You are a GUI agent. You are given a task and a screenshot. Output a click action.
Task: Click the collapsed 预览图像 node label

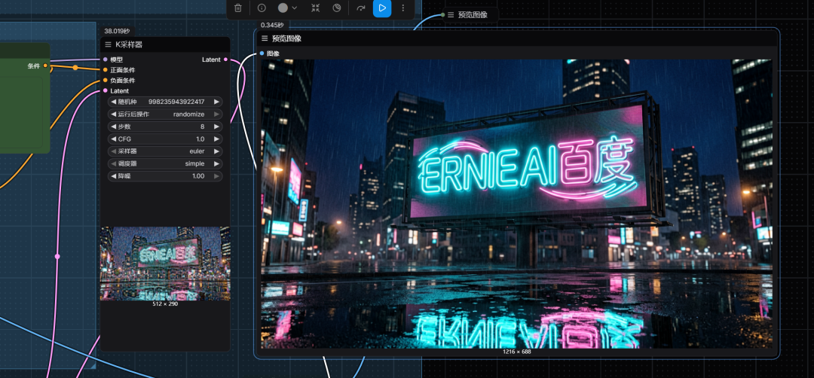pos(473,15)
